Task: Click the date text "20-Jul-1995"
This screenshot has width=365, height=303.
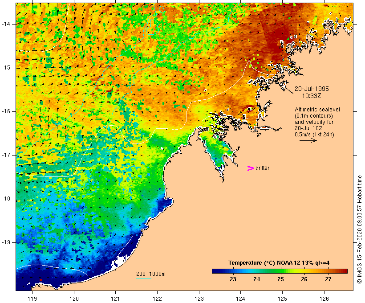Action: [x=312, y=89]
